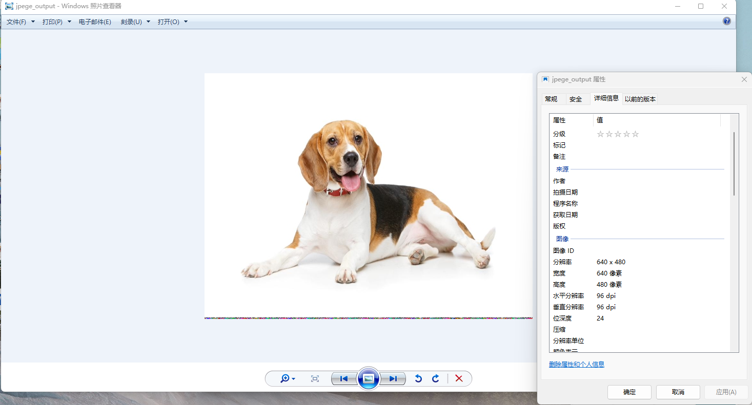
Task: Open the 刻录(U) dropdown menu
Action: (x=135, y=22)
